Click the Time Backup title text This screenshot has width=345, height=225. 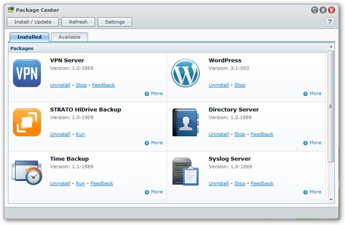pos(69,159)
